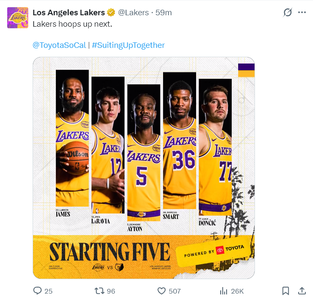Click the Luka Dončić player panel
The image size is (313, 302).
click(215, 144)
